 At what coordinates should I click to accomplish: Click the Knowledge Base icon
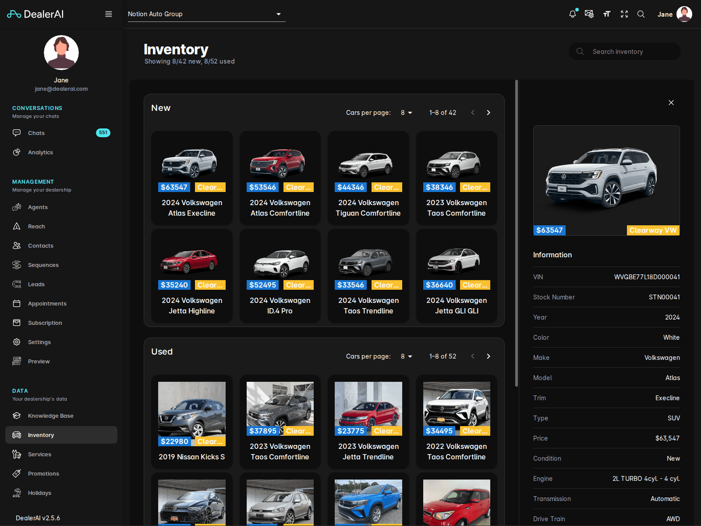[x=17, y=416]
